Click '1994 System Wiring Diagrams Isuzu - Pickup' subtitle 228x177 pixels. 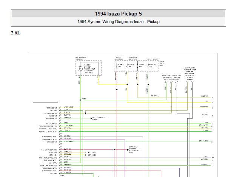click(119, 22)
